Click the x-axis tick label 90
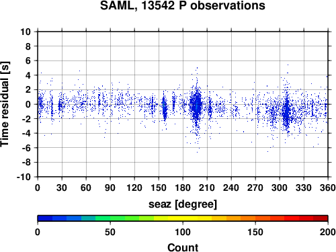This screenshot has width=336, height=252. coord(110,187)
